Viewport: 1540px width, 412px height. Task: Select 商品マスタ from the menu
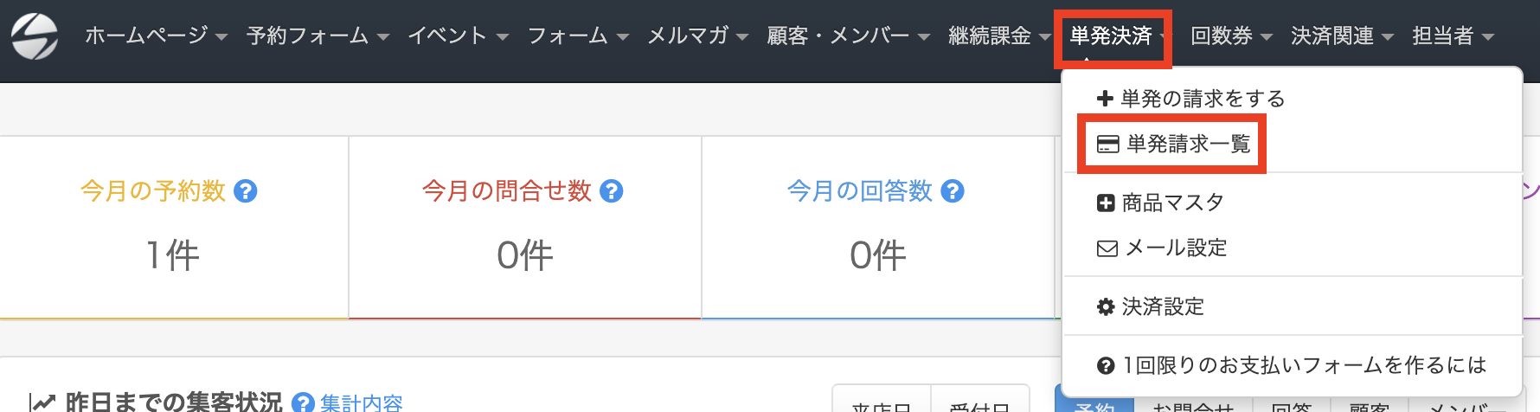click(x=1172, y=203)
